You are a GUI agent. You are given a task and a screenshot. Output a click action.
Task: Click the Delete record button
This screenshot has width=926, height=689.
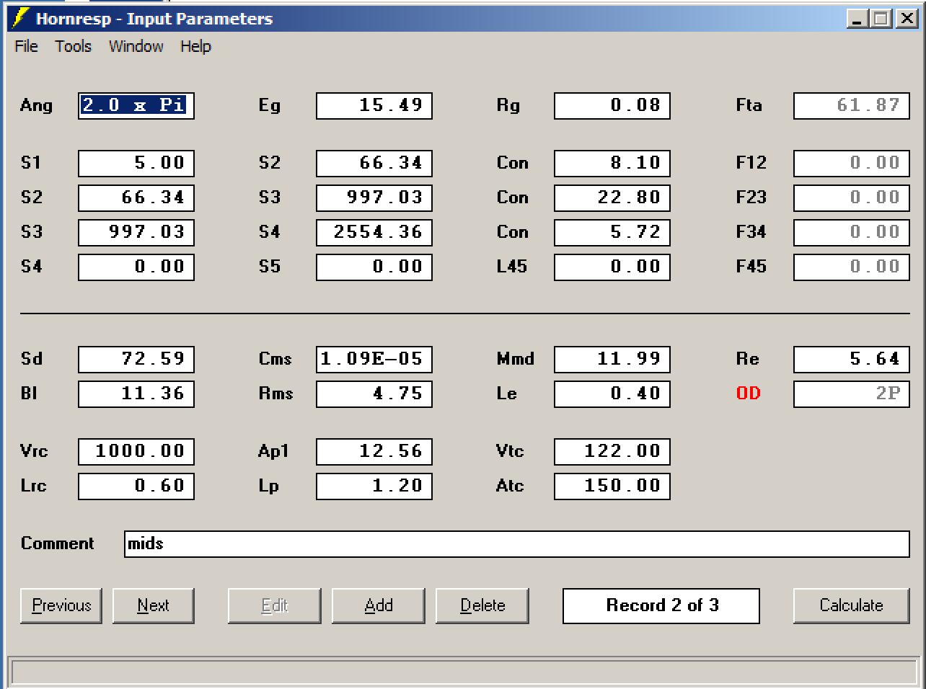coord(482,605)
